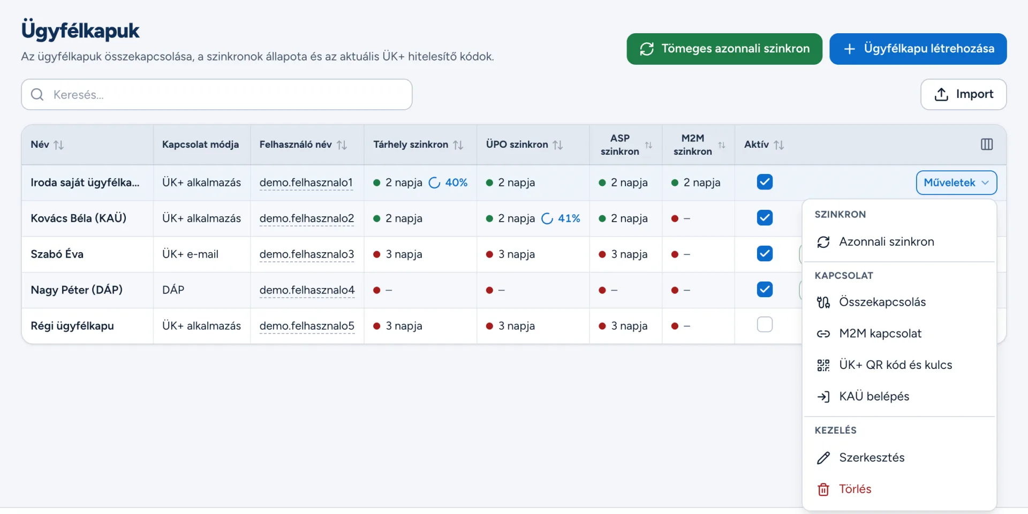Click the red trash icon beside Törlés

823,489
